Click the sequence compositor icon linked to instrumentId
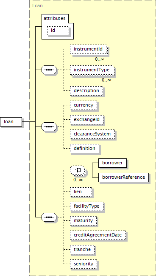Image resolution: width=156 pixels, height=276 pixels. pyautogui.click(x=49, y=70)
